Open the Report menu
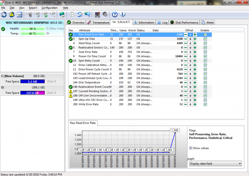The height and width of the screenshot is (176, 249). 33,7
